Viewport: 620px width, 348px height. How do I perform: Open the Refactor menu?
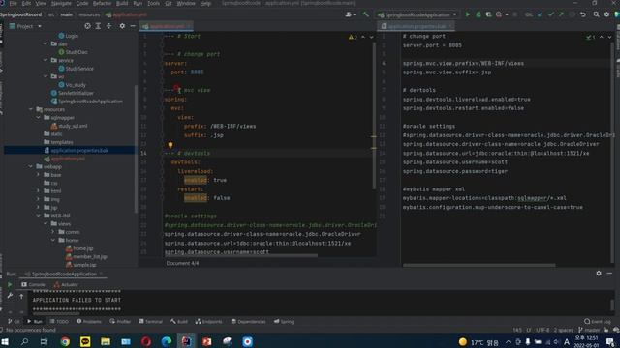point(102,3)
